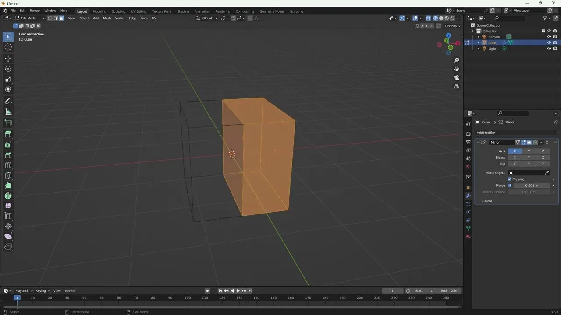Select the Rip Region tool
Image resolution: width=561 pixels, height=315 pixels.
pyautogui.click(x=8, y=247)
